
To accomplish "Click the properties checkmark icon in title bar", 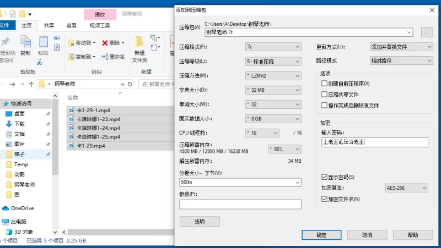I will pyautogui.click(x=13, y=13).
